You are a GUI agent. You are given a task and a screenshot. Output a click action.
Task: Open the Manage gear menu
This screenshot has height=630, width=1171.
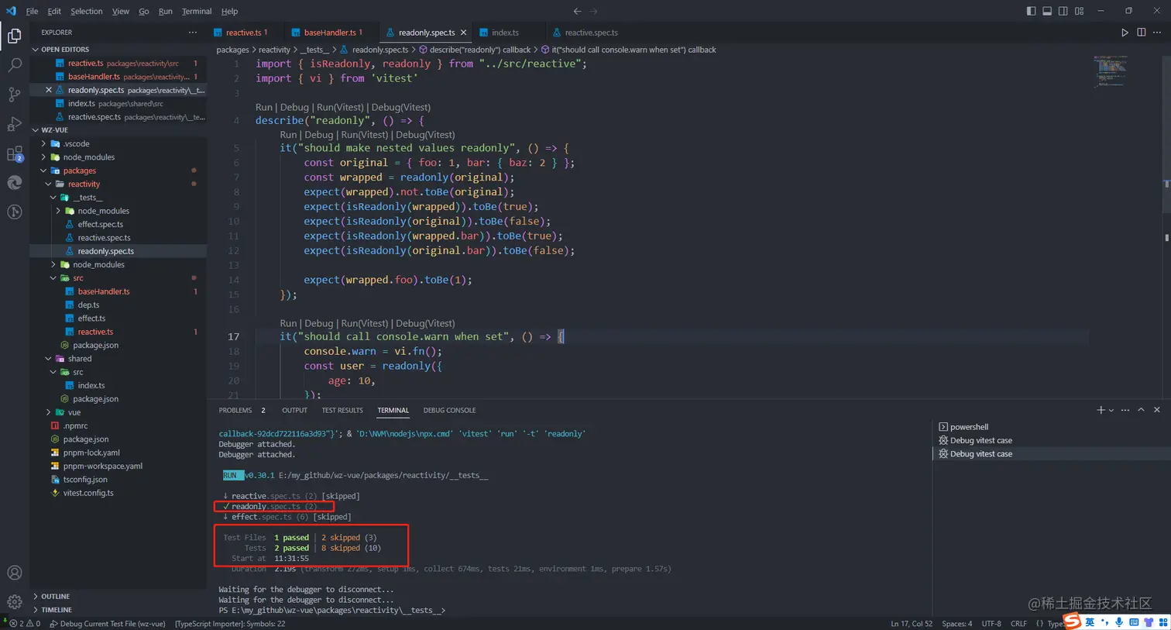(15, 601)
